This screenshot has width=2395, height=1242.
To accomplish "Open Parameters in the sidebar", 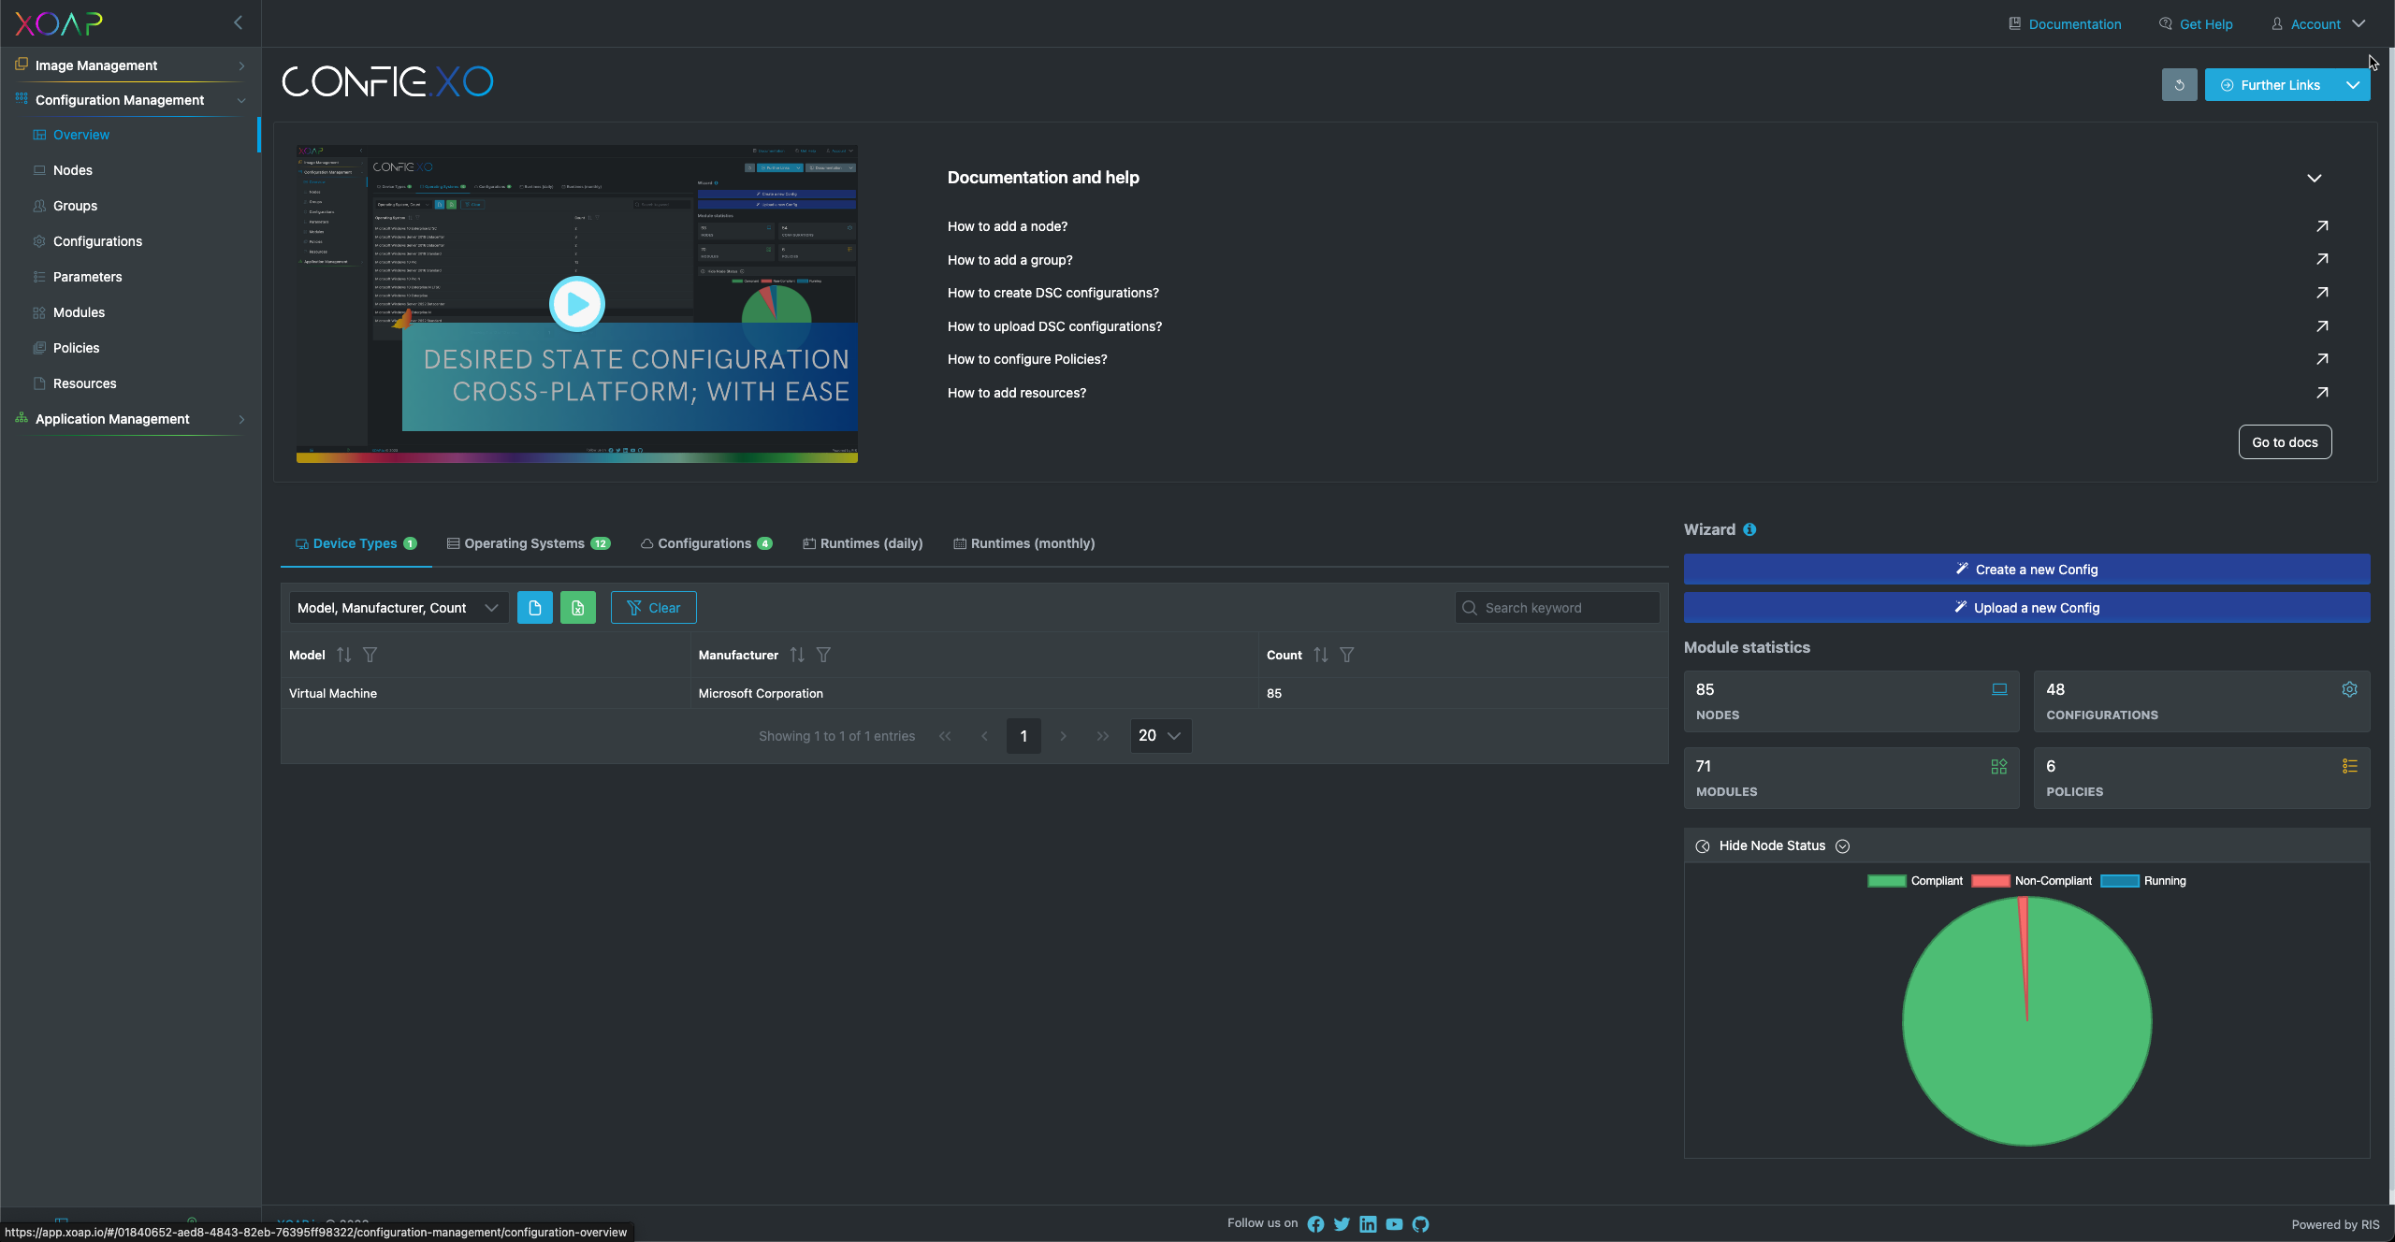I will 87,277.
